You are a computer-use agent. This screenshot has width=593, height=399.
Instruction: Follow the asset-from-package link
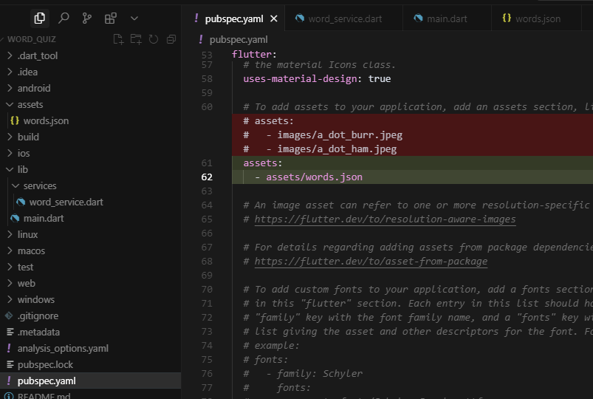tap(371, 262)
